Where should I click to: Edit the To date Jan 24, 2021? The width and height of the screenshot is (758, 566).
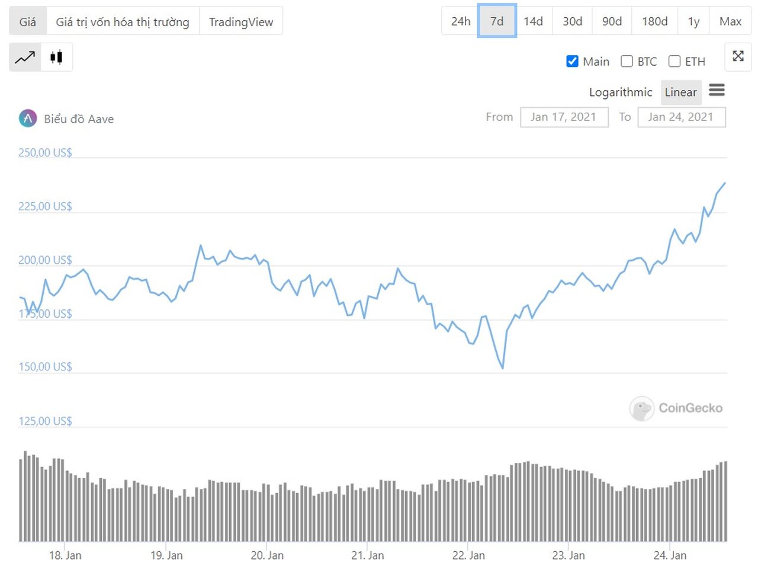pyautogui.click(x=681, y=117)
